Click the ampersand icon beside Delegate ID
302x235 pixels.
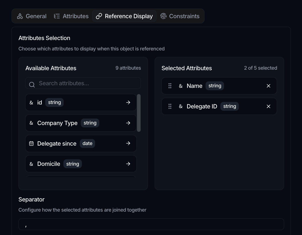(x=181, y=106)
